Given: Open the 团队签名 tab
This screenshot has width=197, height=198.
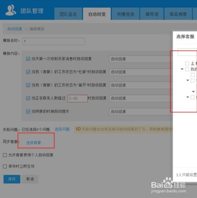Looking at the screenshot, I should [68, 14].
